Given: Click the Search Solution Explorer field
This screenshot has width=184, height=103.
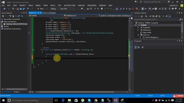Looking at the screenshot, I should (x=157, y=19).
